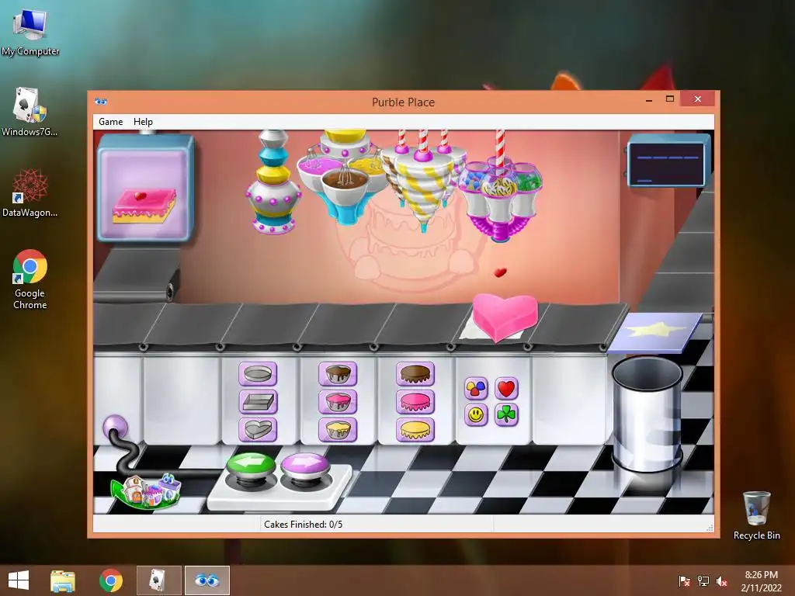Click the pink heart cake on conveyor

coord(505,317)
